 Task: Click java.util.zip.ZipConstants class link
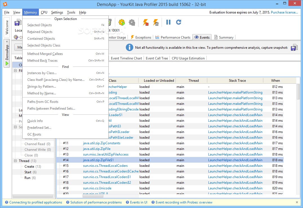click(x=102, y=143)
